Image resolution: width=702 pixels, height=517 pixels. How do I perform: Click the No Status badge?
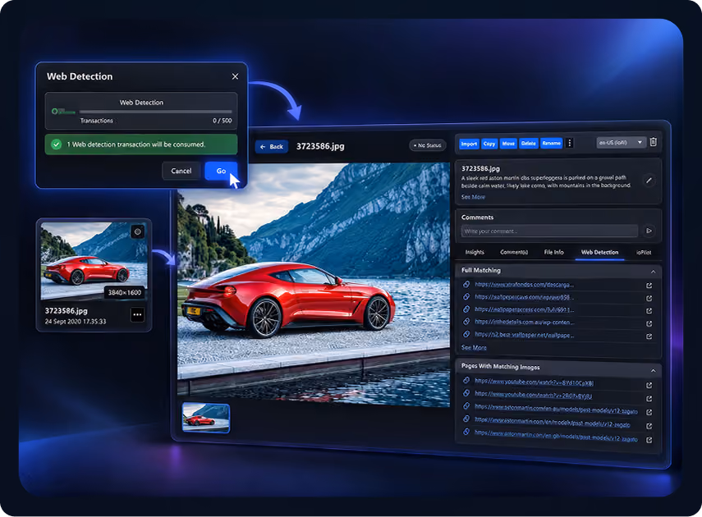[428, 145]
